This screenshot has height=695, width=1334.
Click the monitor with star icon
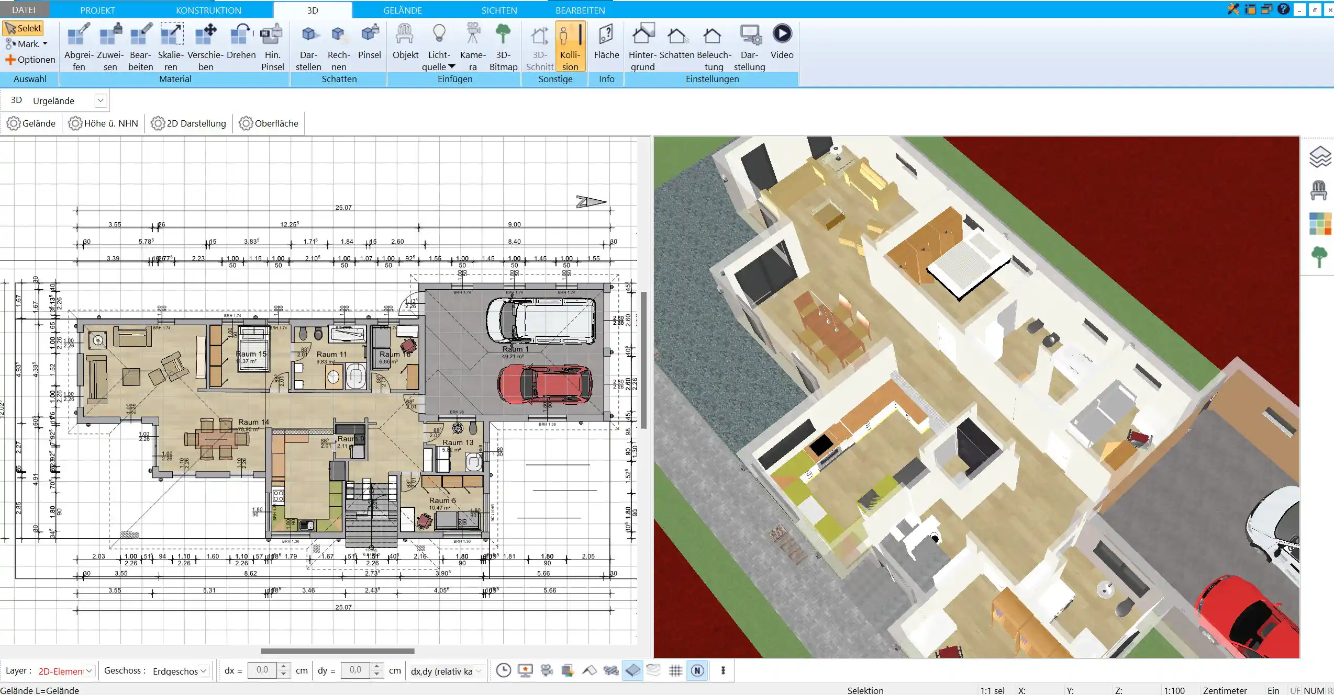(x=525, y=670)
